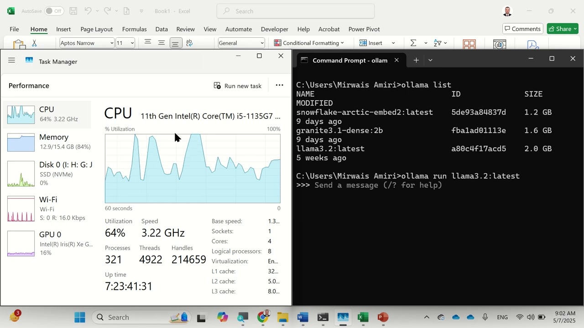Click the green Share button
584x328 pixels.
[x=563, y=29]
